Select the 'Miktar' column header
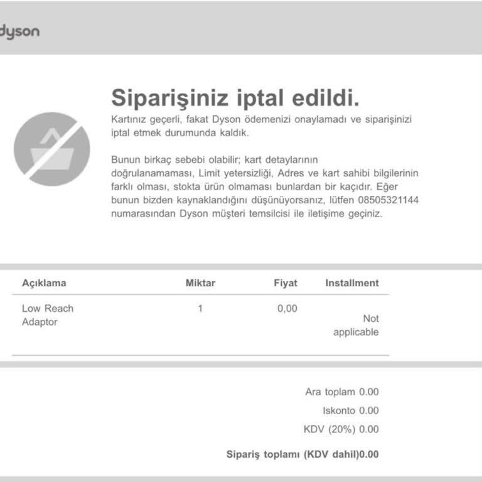Viewport: 482px width, 482px height. 200,283
